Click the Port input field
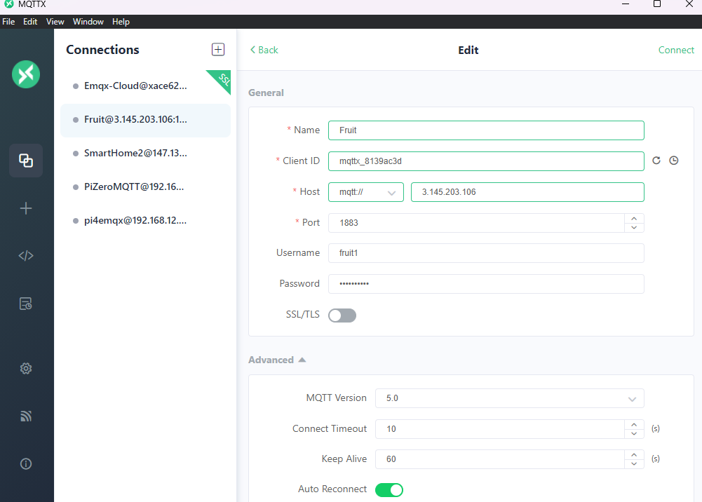Viewport: 702px width, 502px height. [476, 223]
